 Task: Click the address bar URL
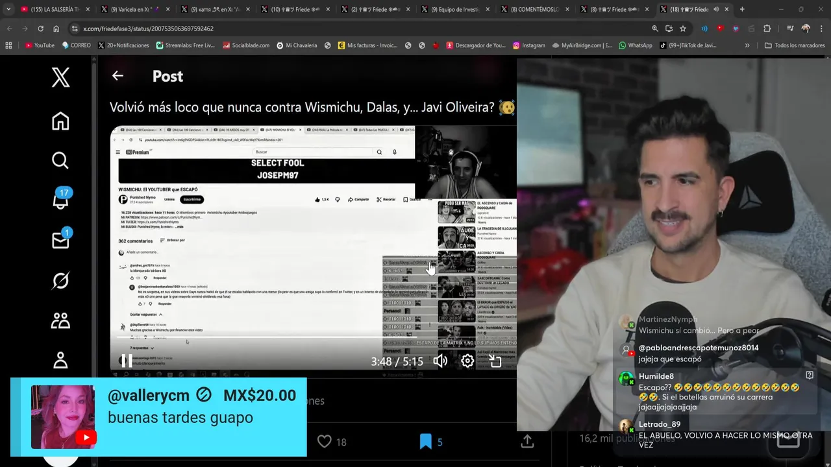[149, 29]
